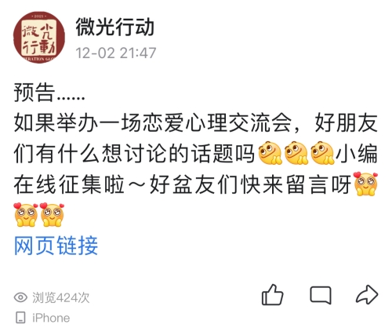Open the 网页链接 hyperlink
392x328 pixels.
[56, 246]
